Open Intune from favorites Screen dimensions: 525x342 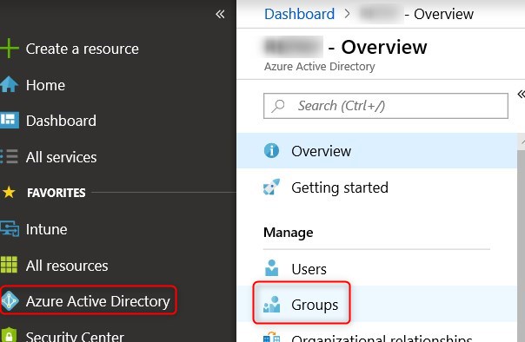click(47, 229)
